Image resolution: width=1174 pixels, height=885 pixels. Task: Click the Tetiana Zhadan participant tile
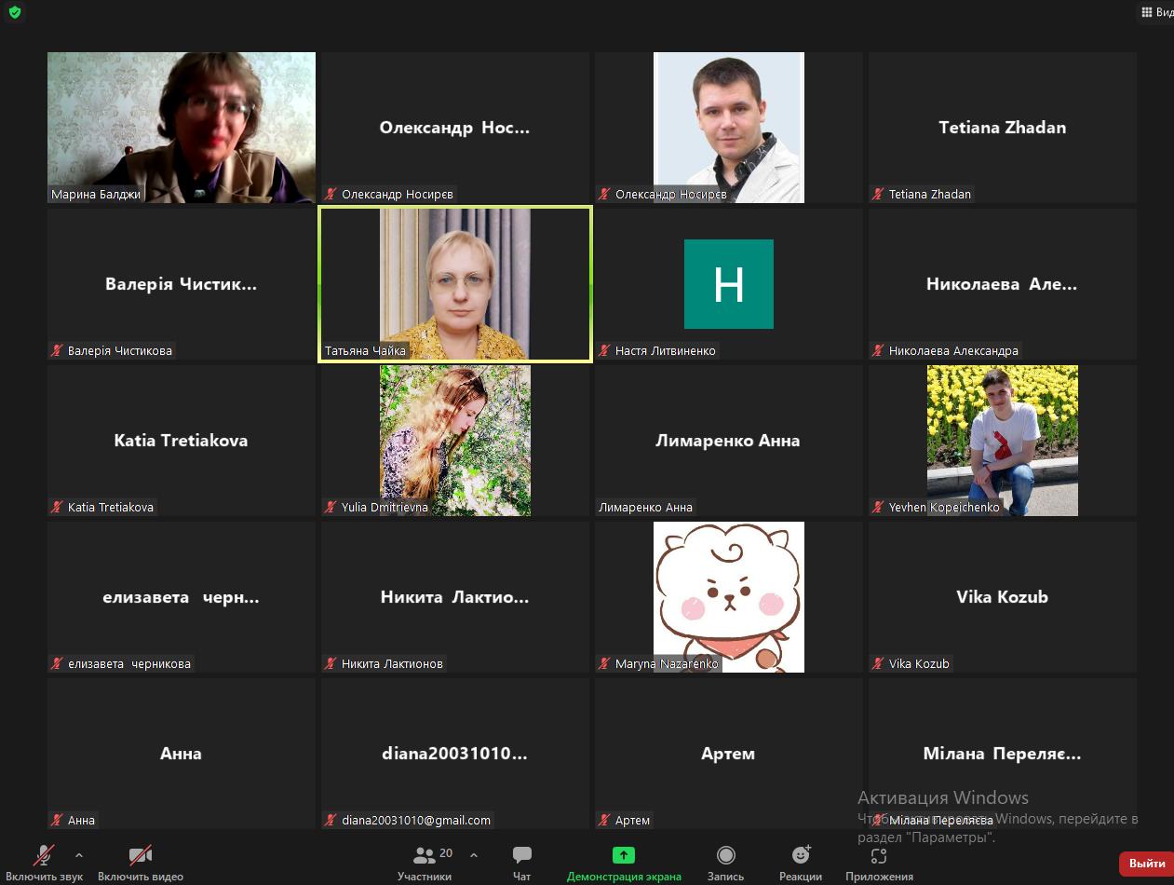[1003, 128]
